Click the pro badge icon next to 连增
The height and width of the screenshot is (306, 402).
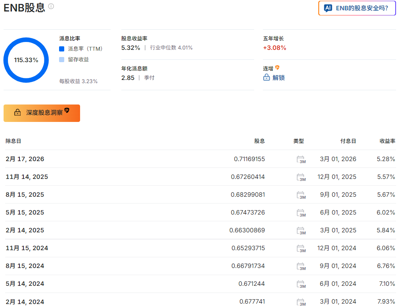[x=278, y=68]
